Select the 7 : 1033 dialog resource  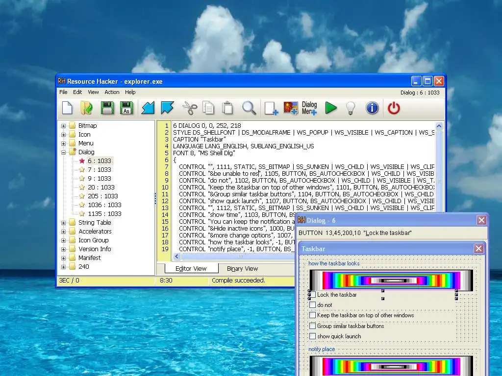(x=99, y=169)
